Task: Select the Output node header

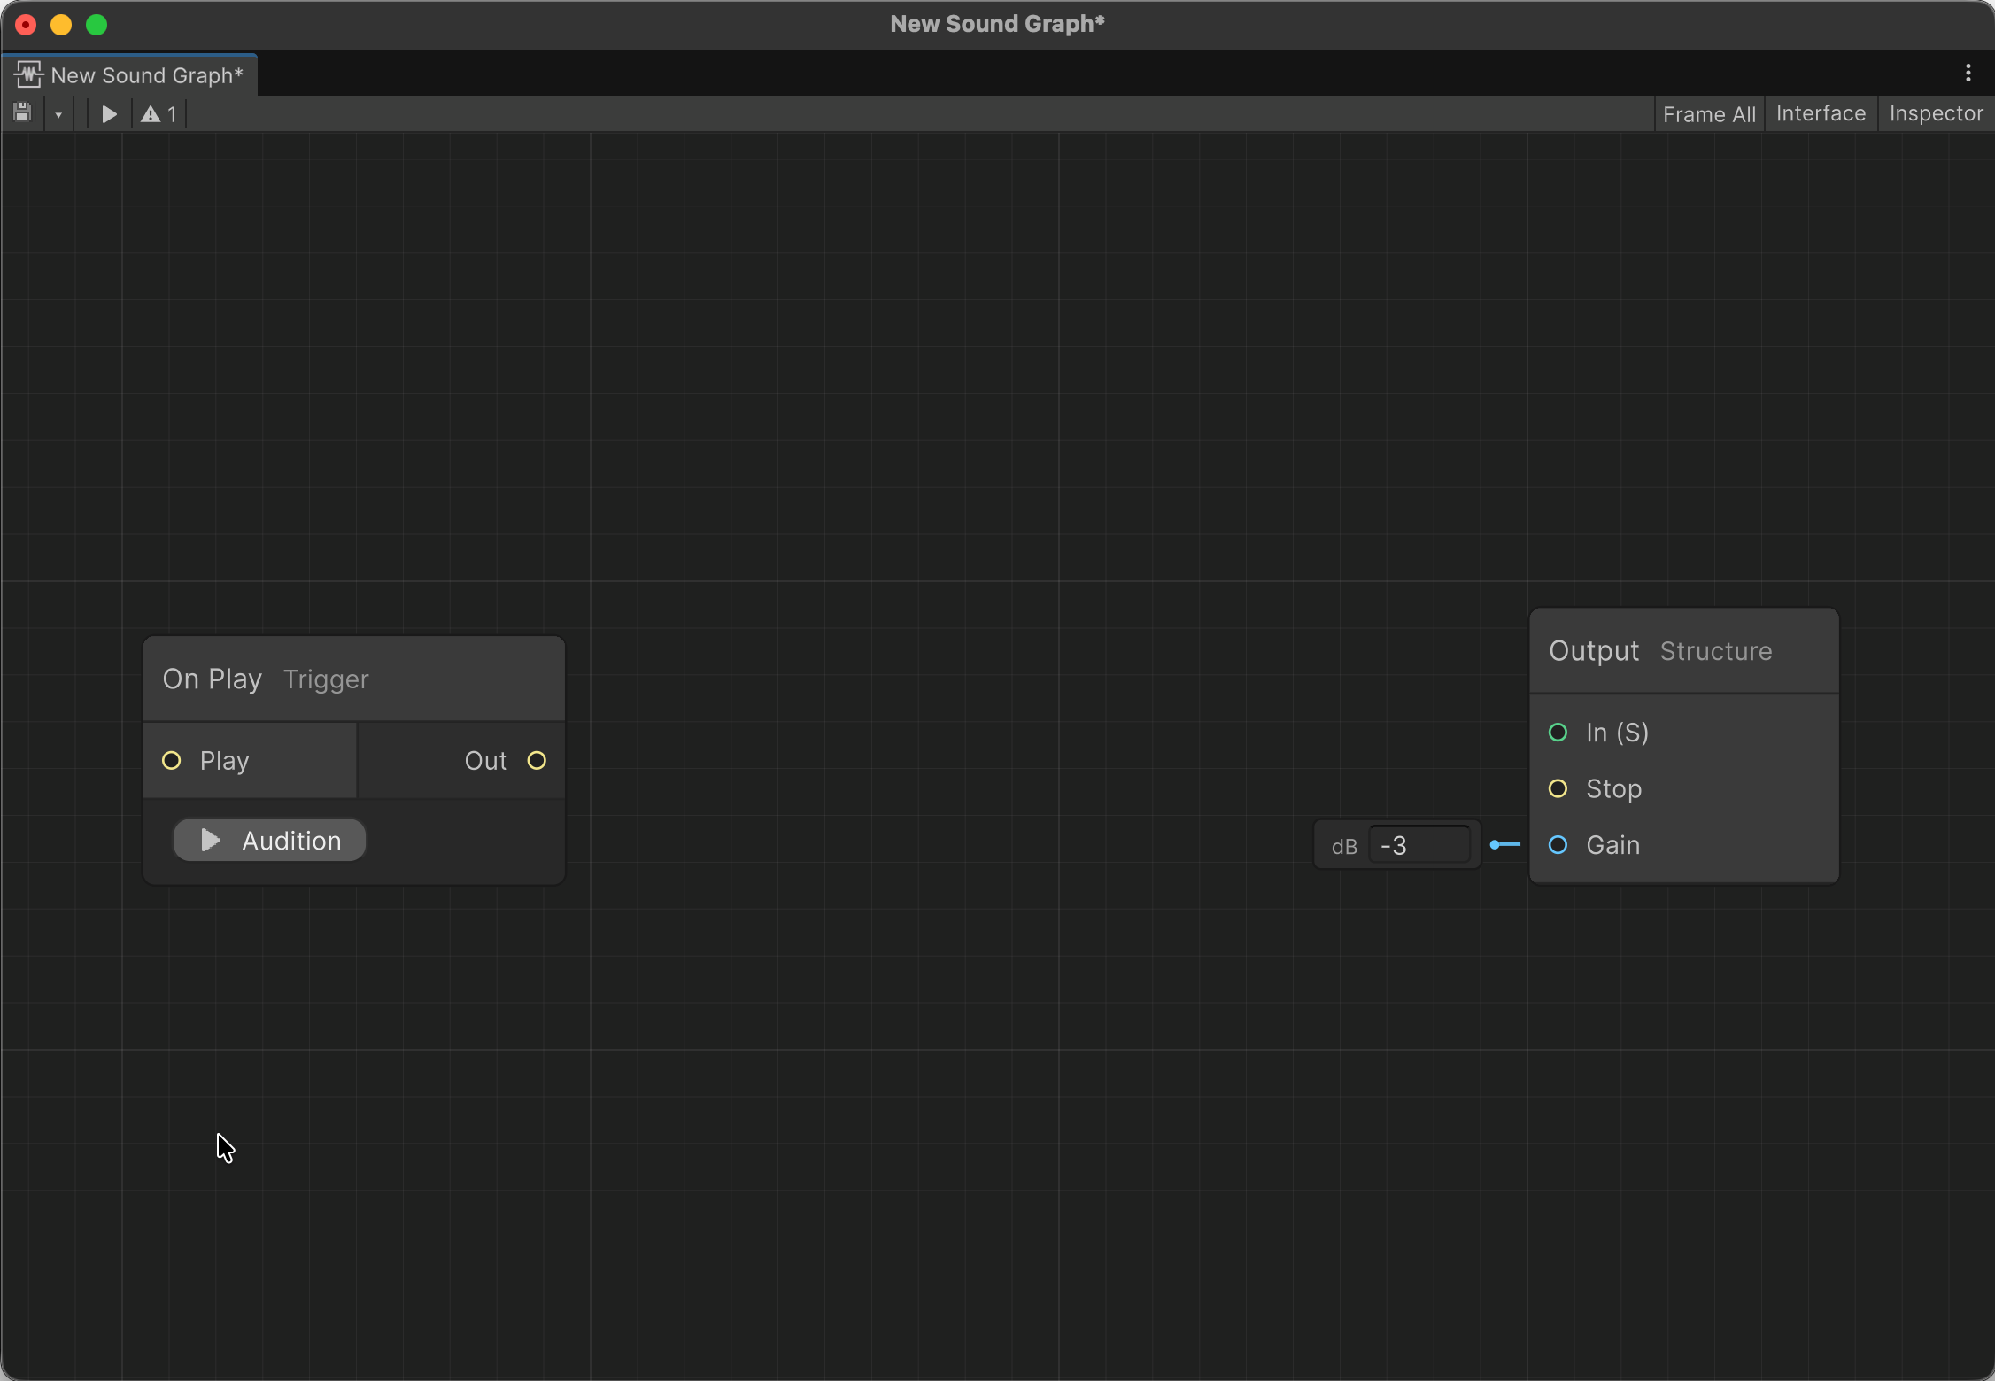Action: [x=1684, y=651]
